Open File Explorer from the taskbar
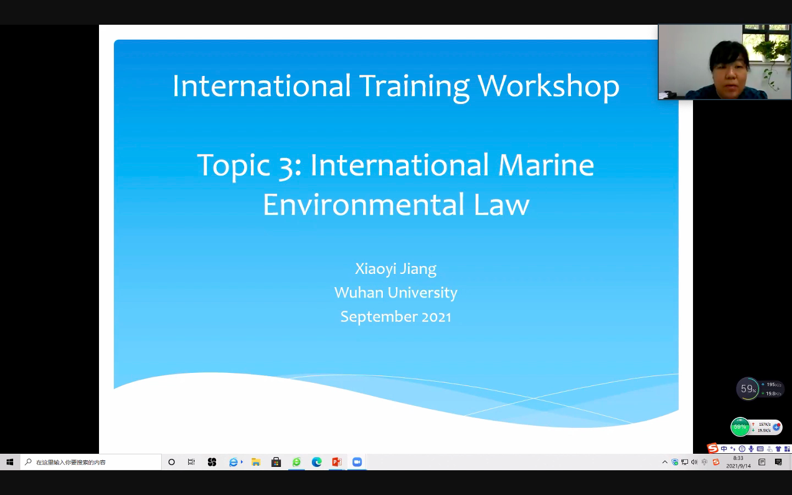This screenshot has height=495, width=792. coord(256,462)
